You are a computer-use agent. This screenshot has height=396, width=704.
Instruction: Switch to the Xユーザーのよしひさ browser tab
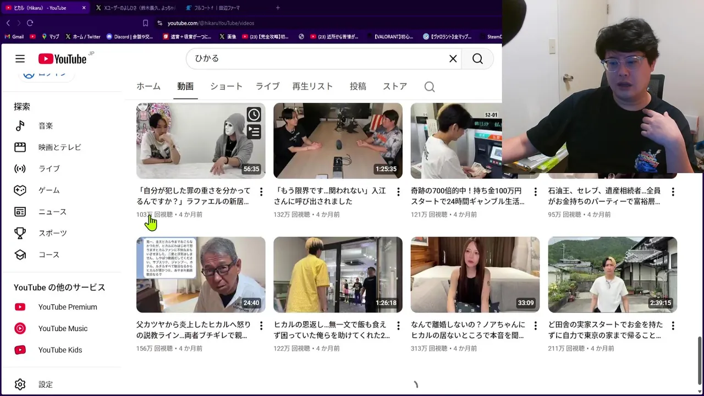135,8
